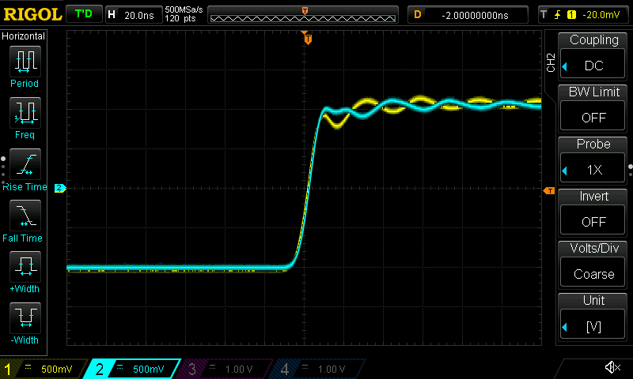Select the Period measurement icon
Image resolution: width=633 pixels, height=379 pixels.
[x=25, y=62]
